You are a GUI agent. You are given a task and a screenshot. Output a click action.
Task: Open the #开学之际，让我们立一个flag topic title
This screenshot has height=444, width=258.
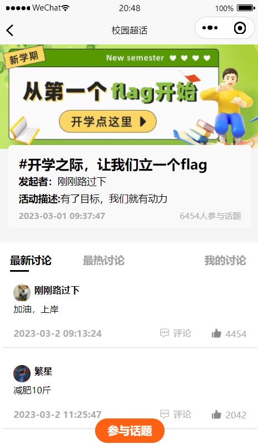coord(113,164)
